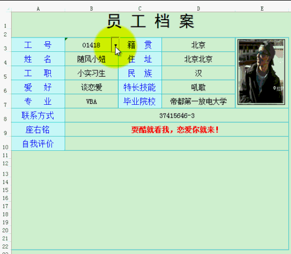Click the 籍贯 label cell
Screen dimensions: 291x254
(x=140, y=45)
